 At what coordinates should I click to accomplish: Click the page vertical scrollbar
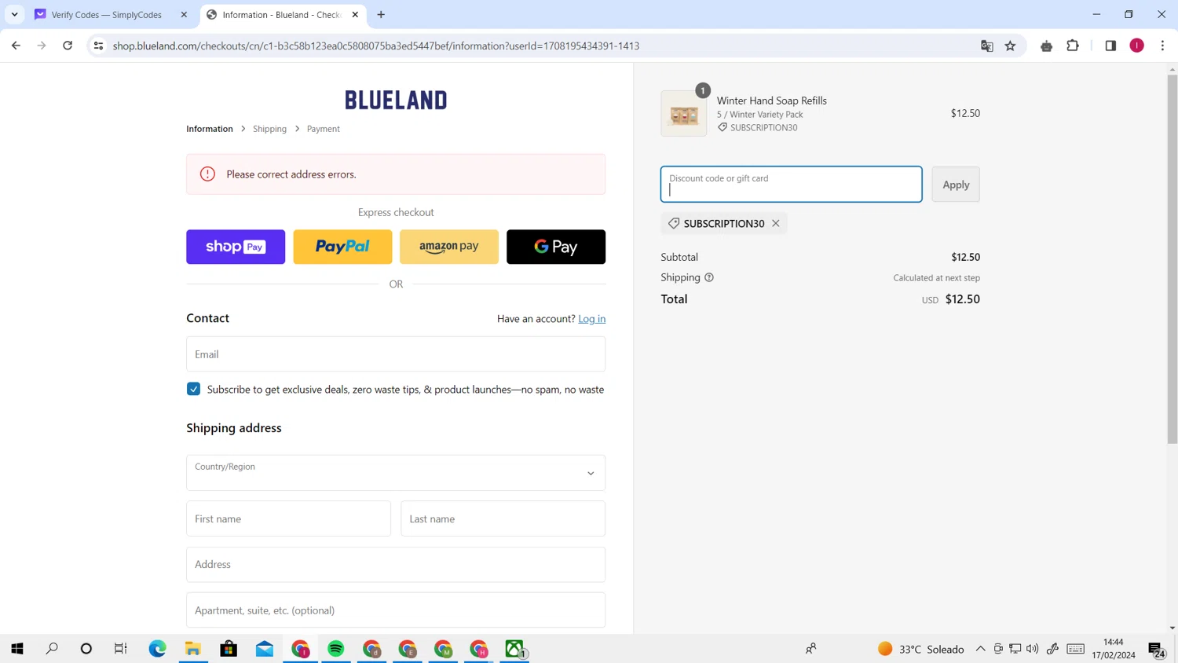tap(1172, 259)
